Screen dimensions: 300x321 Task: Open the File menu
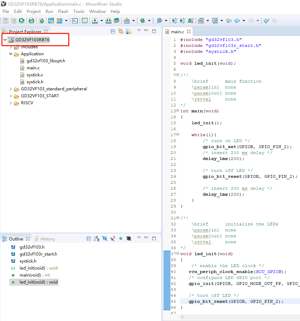click(6, 12)
